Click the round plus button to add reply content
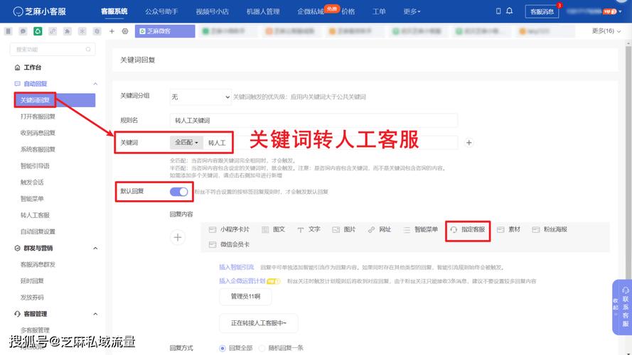 [178, 237]
